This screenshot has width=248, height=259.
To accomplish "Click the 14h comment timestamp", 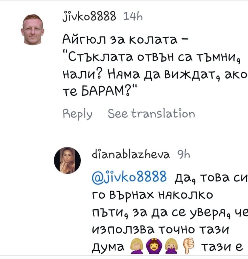I will (133, 16).
